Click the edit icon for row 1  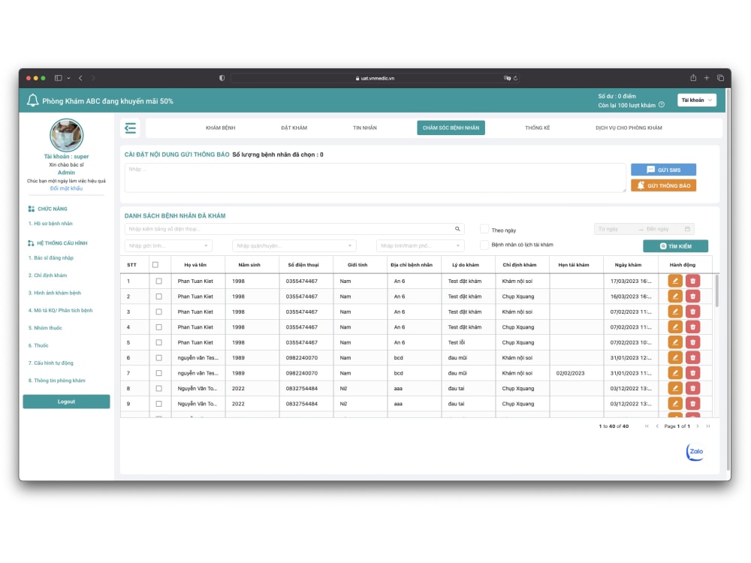pos(675,281)
